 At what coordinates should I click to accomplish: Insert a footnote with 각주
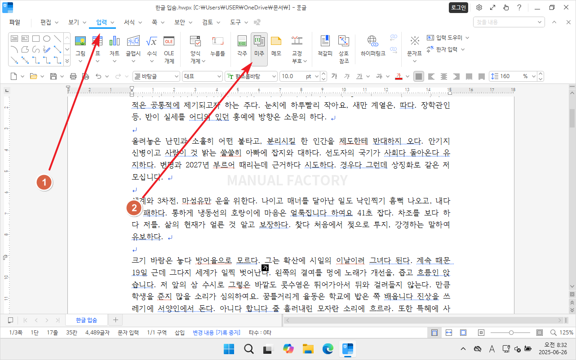(x=242, y=45)
